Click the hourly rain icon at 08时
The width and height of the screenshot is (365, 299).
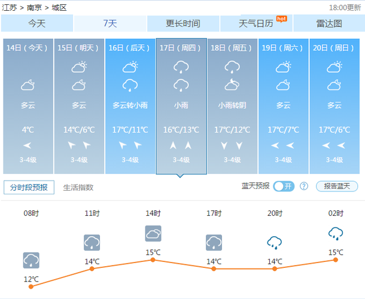point(31,260)
